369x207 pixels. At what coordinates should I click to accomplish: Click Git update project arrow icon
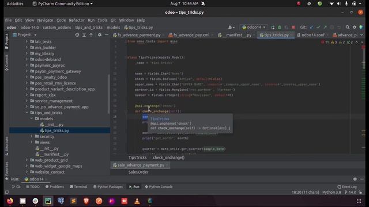[x=311, y=28]
